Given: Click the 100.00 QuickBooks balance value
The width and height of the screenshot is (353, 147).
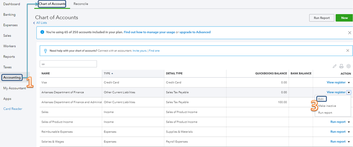Looking at the screenshot, I should click(x=283, y=102).
